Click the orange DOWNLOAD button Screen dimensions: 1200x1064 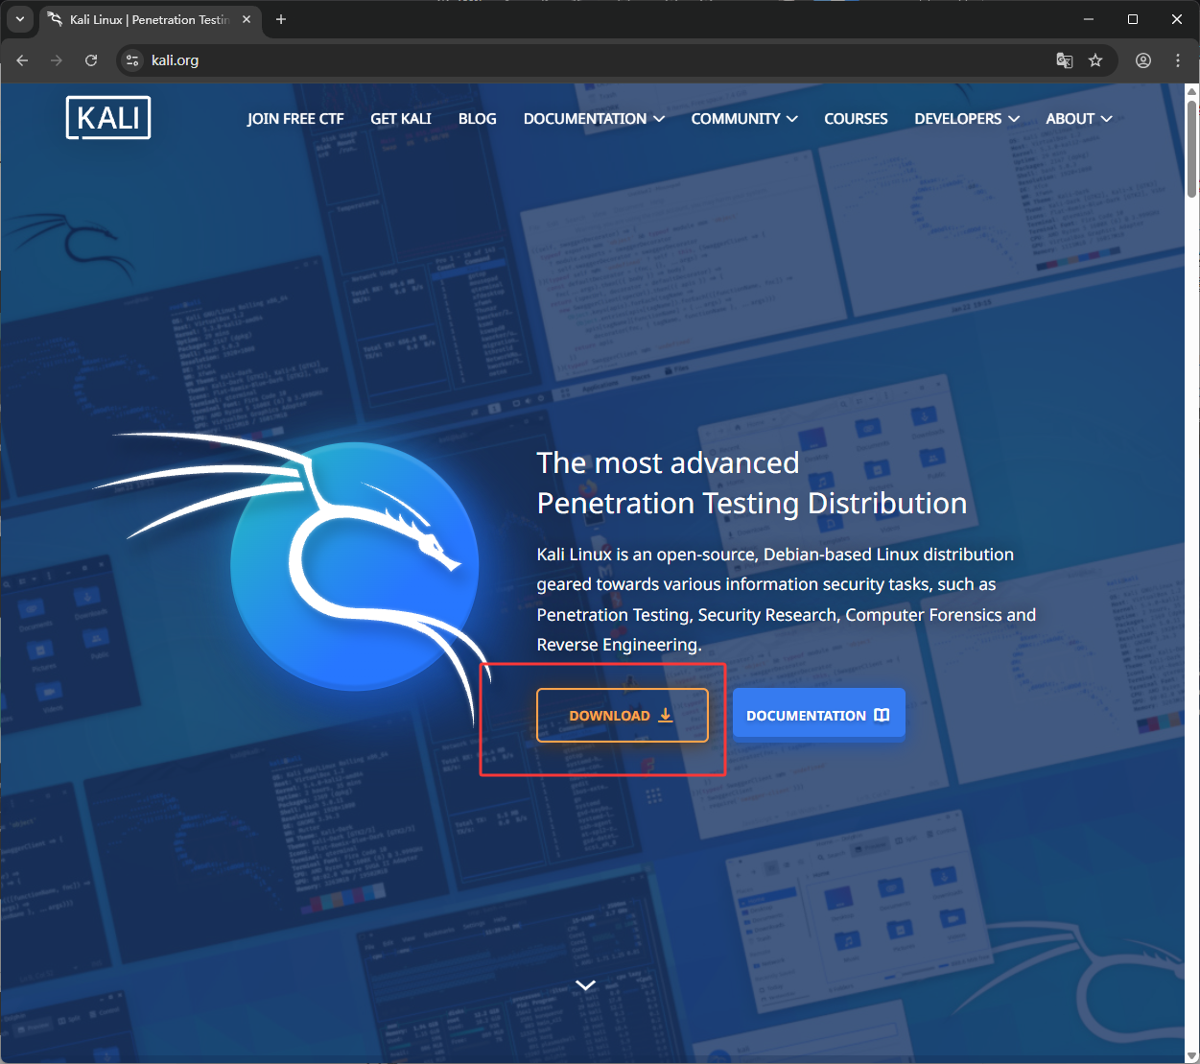tap(623, 716)
